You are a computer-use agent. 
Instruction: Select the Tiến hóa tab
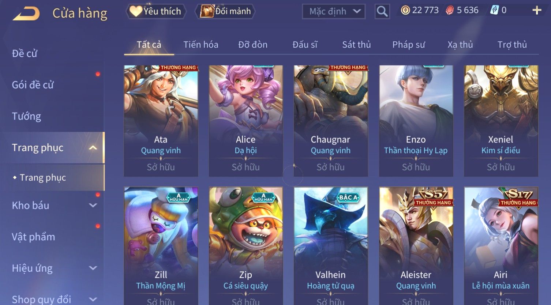click(200, 45)
